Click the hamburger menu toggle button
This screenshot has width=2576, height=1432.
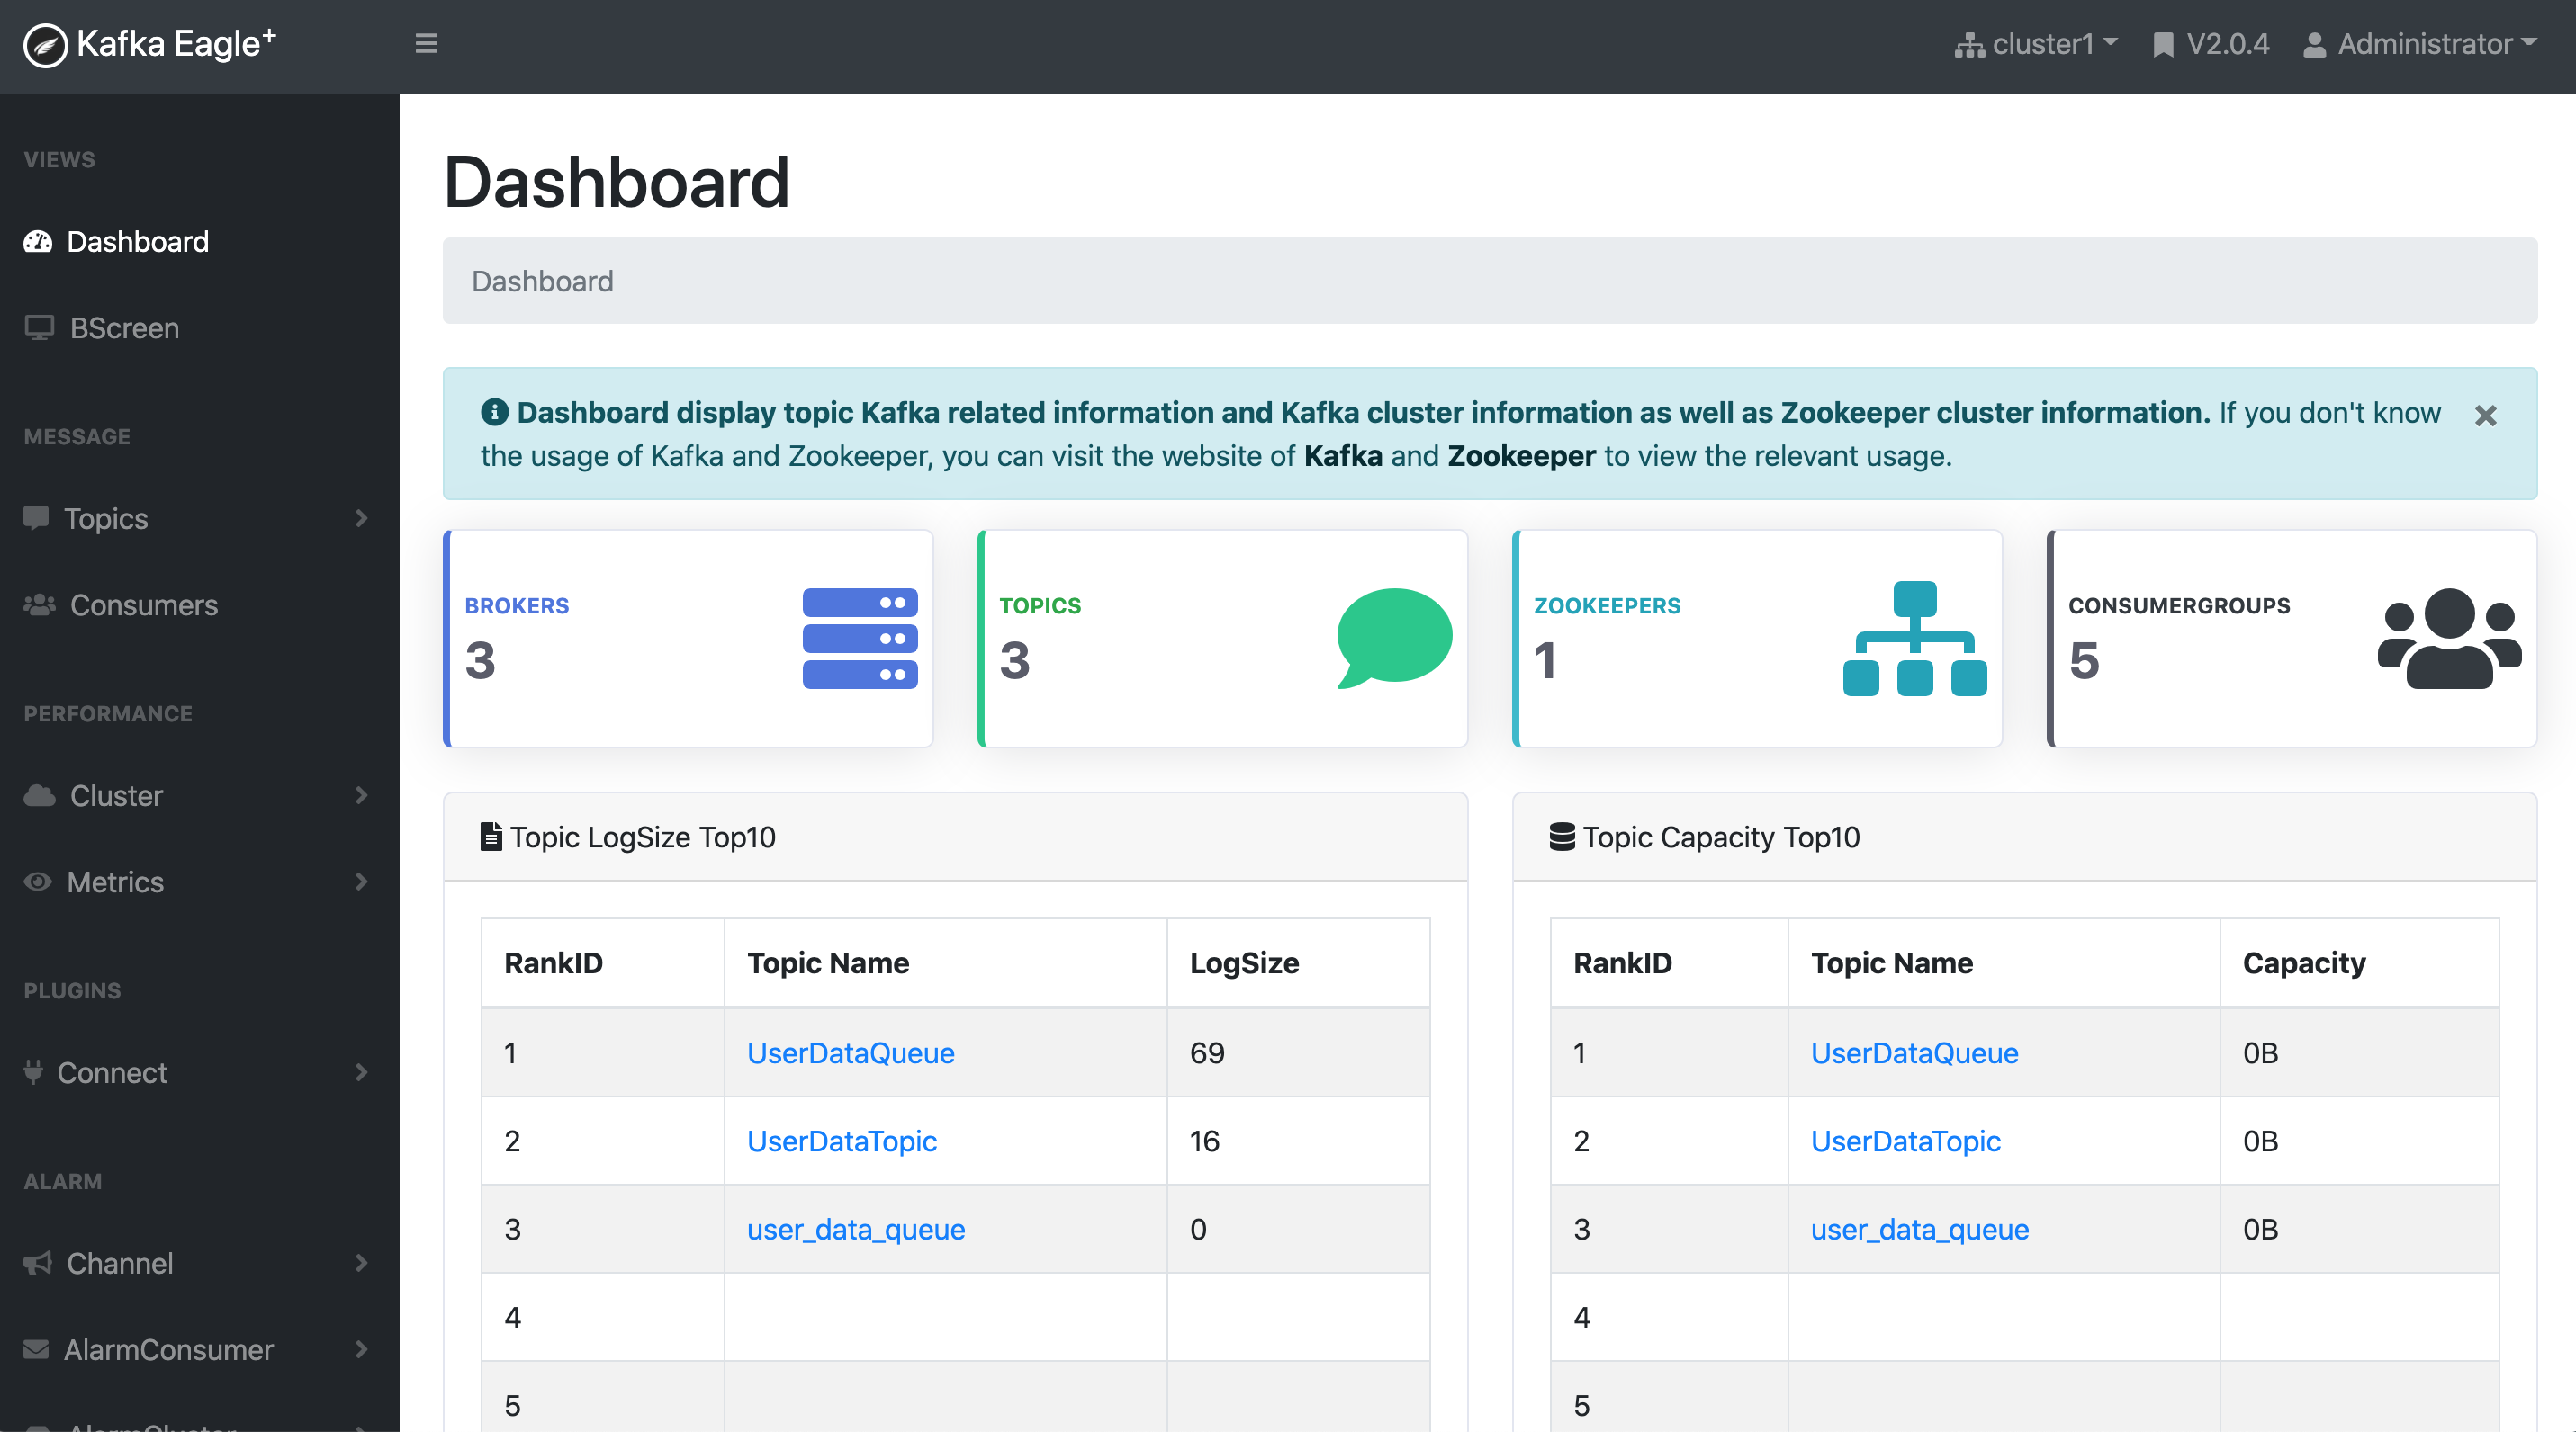pyautogui.click(x=427, y=44)
